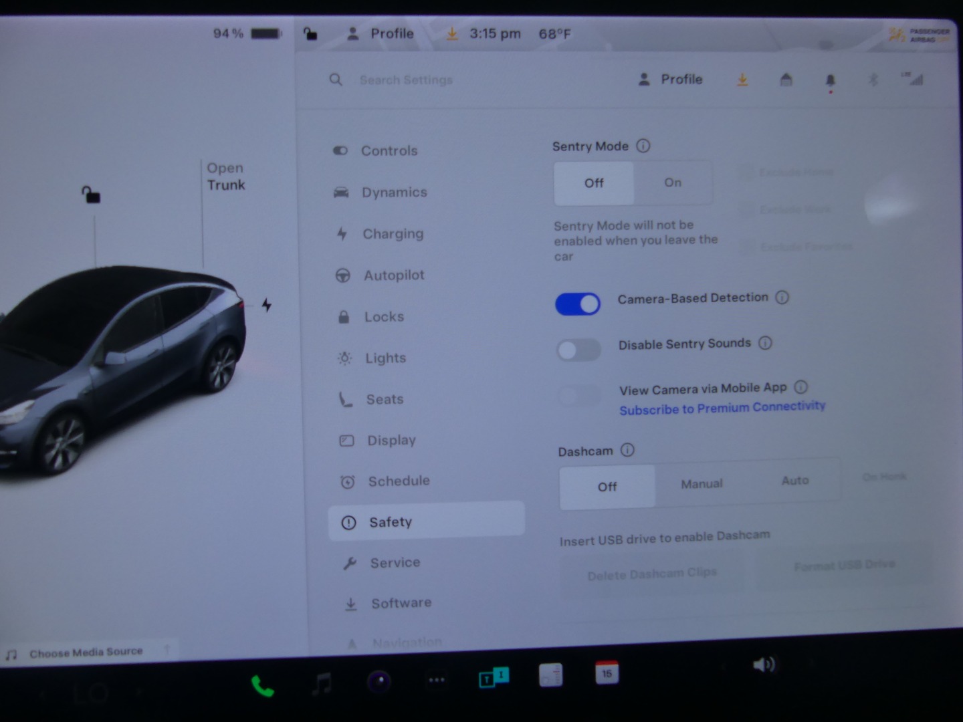Turn Sentry Mode On
The height and width of the screenshot is (722, 963).
click(x=673, y=183)
